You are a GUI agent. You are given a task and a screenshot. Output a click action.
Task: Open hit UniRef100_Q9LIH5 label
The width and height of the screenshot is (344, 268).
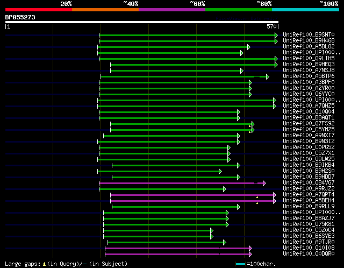click(x=309, y=59)
